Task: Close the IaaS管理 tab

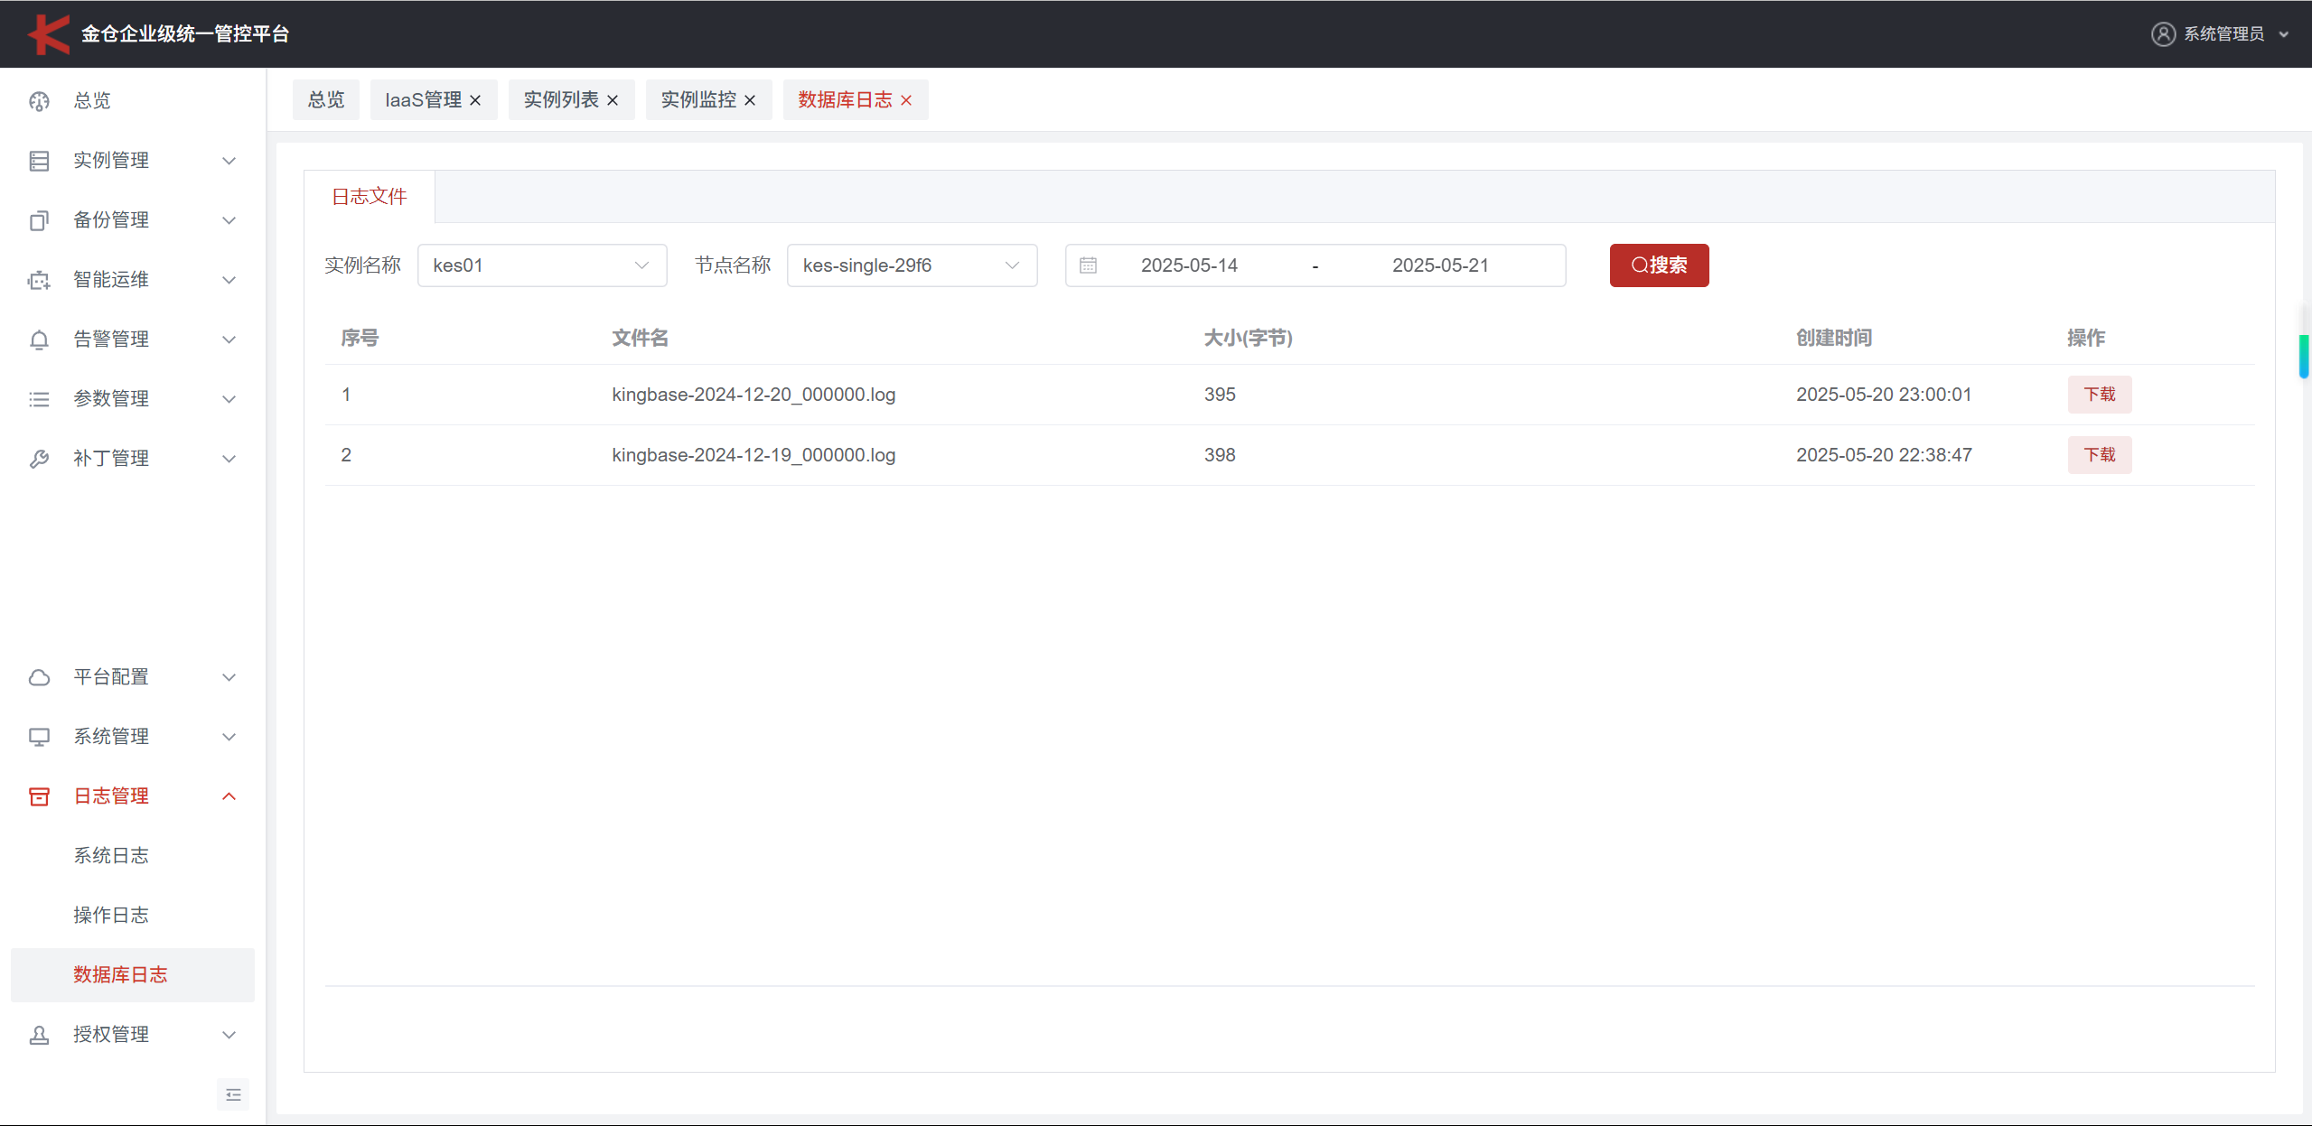Action: (x=475, y=100)
